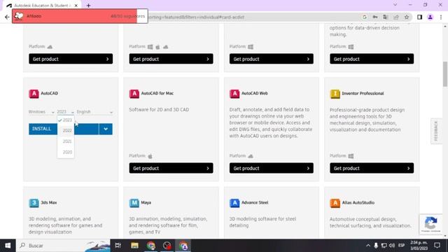Image resolution: width=448 pixels, height=252 pixels.
Task: Open the browser side panel icon
Action: [419, 17]
